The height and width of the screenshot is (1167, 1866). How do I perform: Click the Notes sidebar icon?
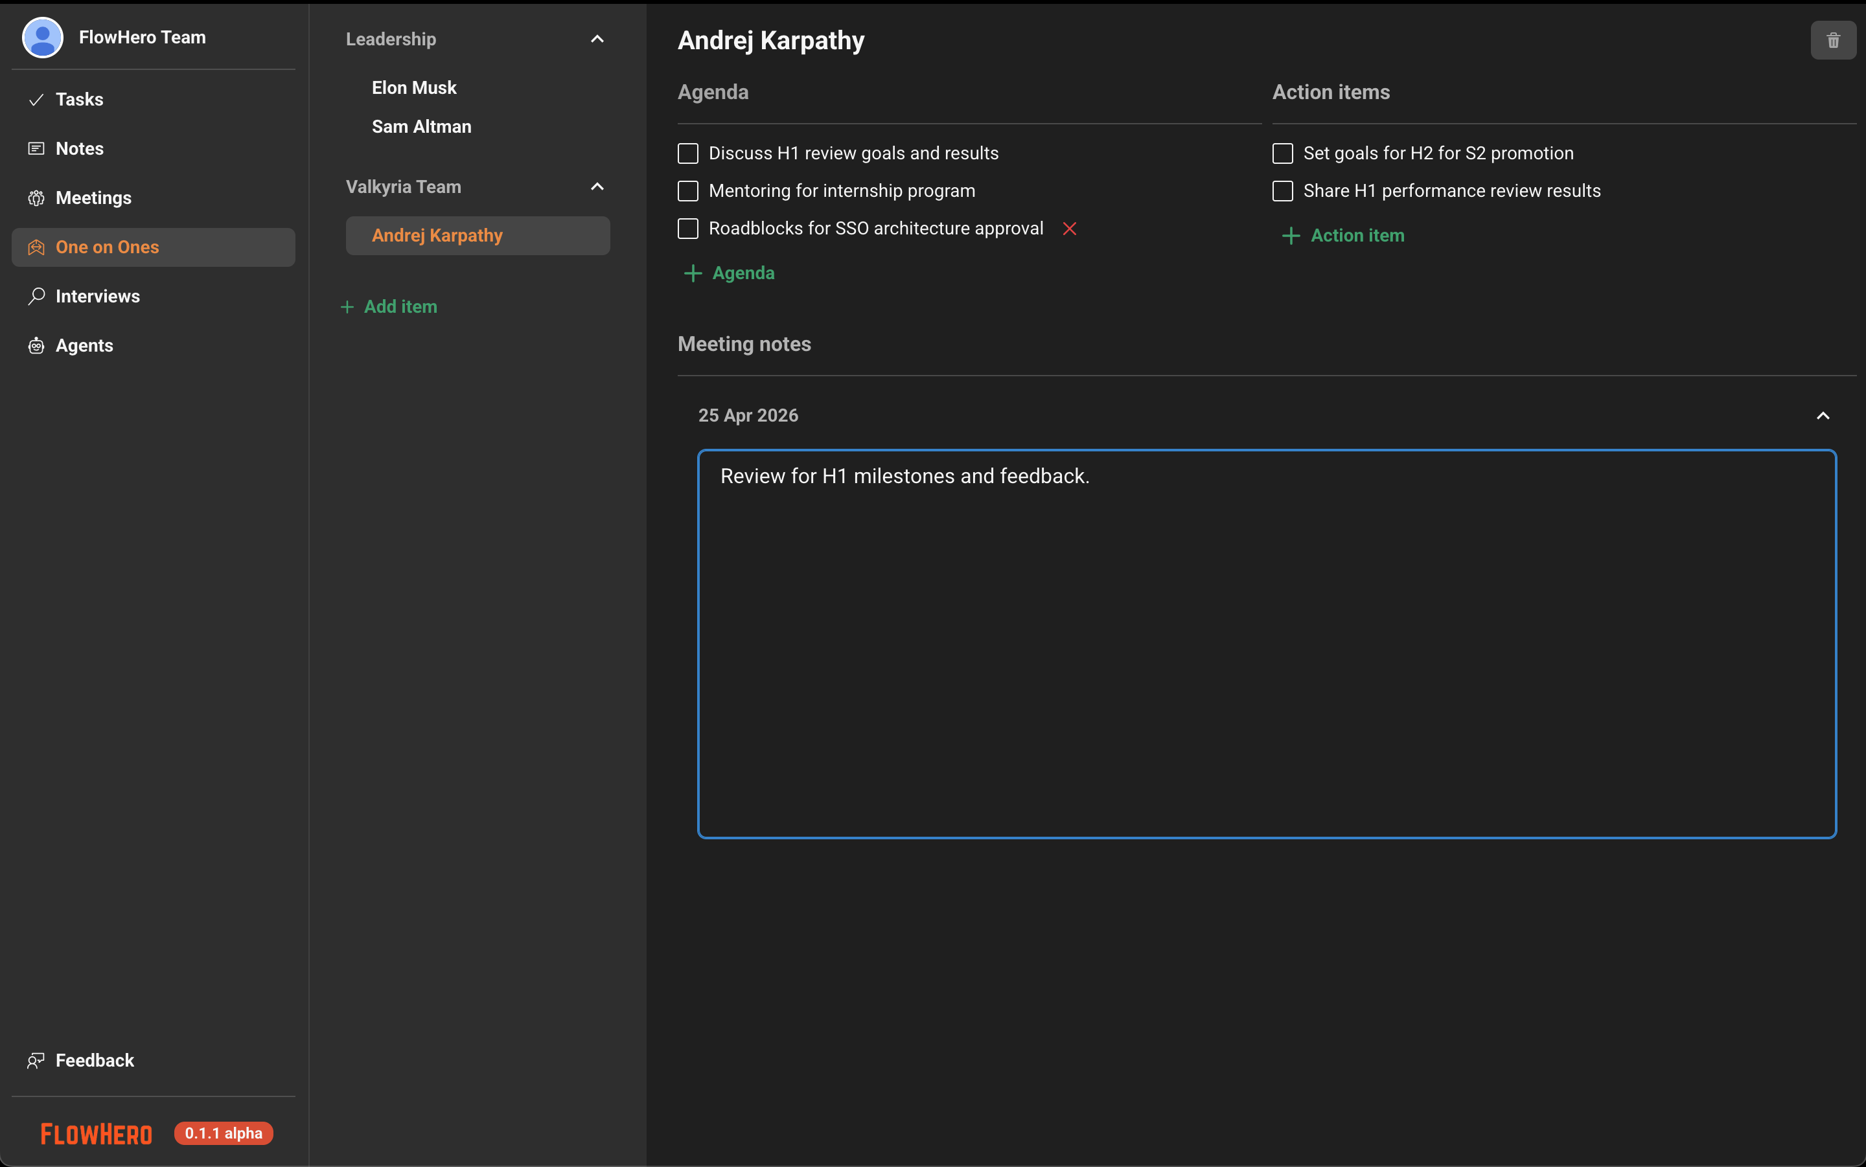(36, 149)
